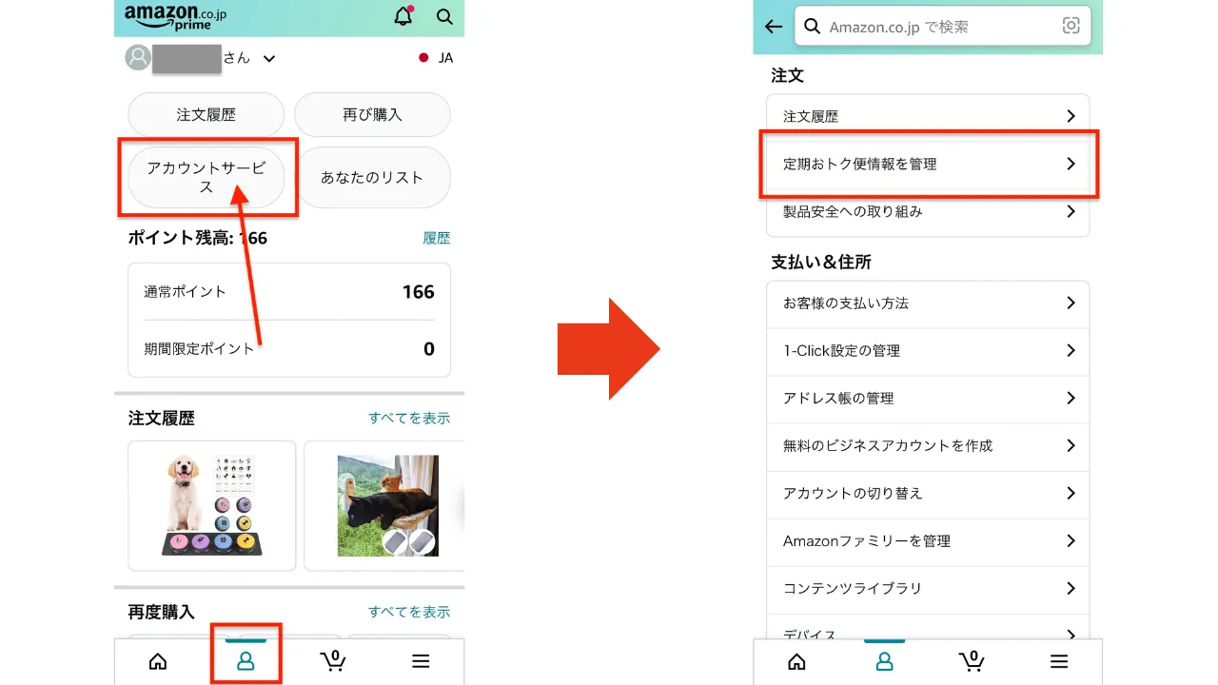Choose Amazonファミリーを管理
This screenshot has width=1218, height=685.
click(928, 541)
